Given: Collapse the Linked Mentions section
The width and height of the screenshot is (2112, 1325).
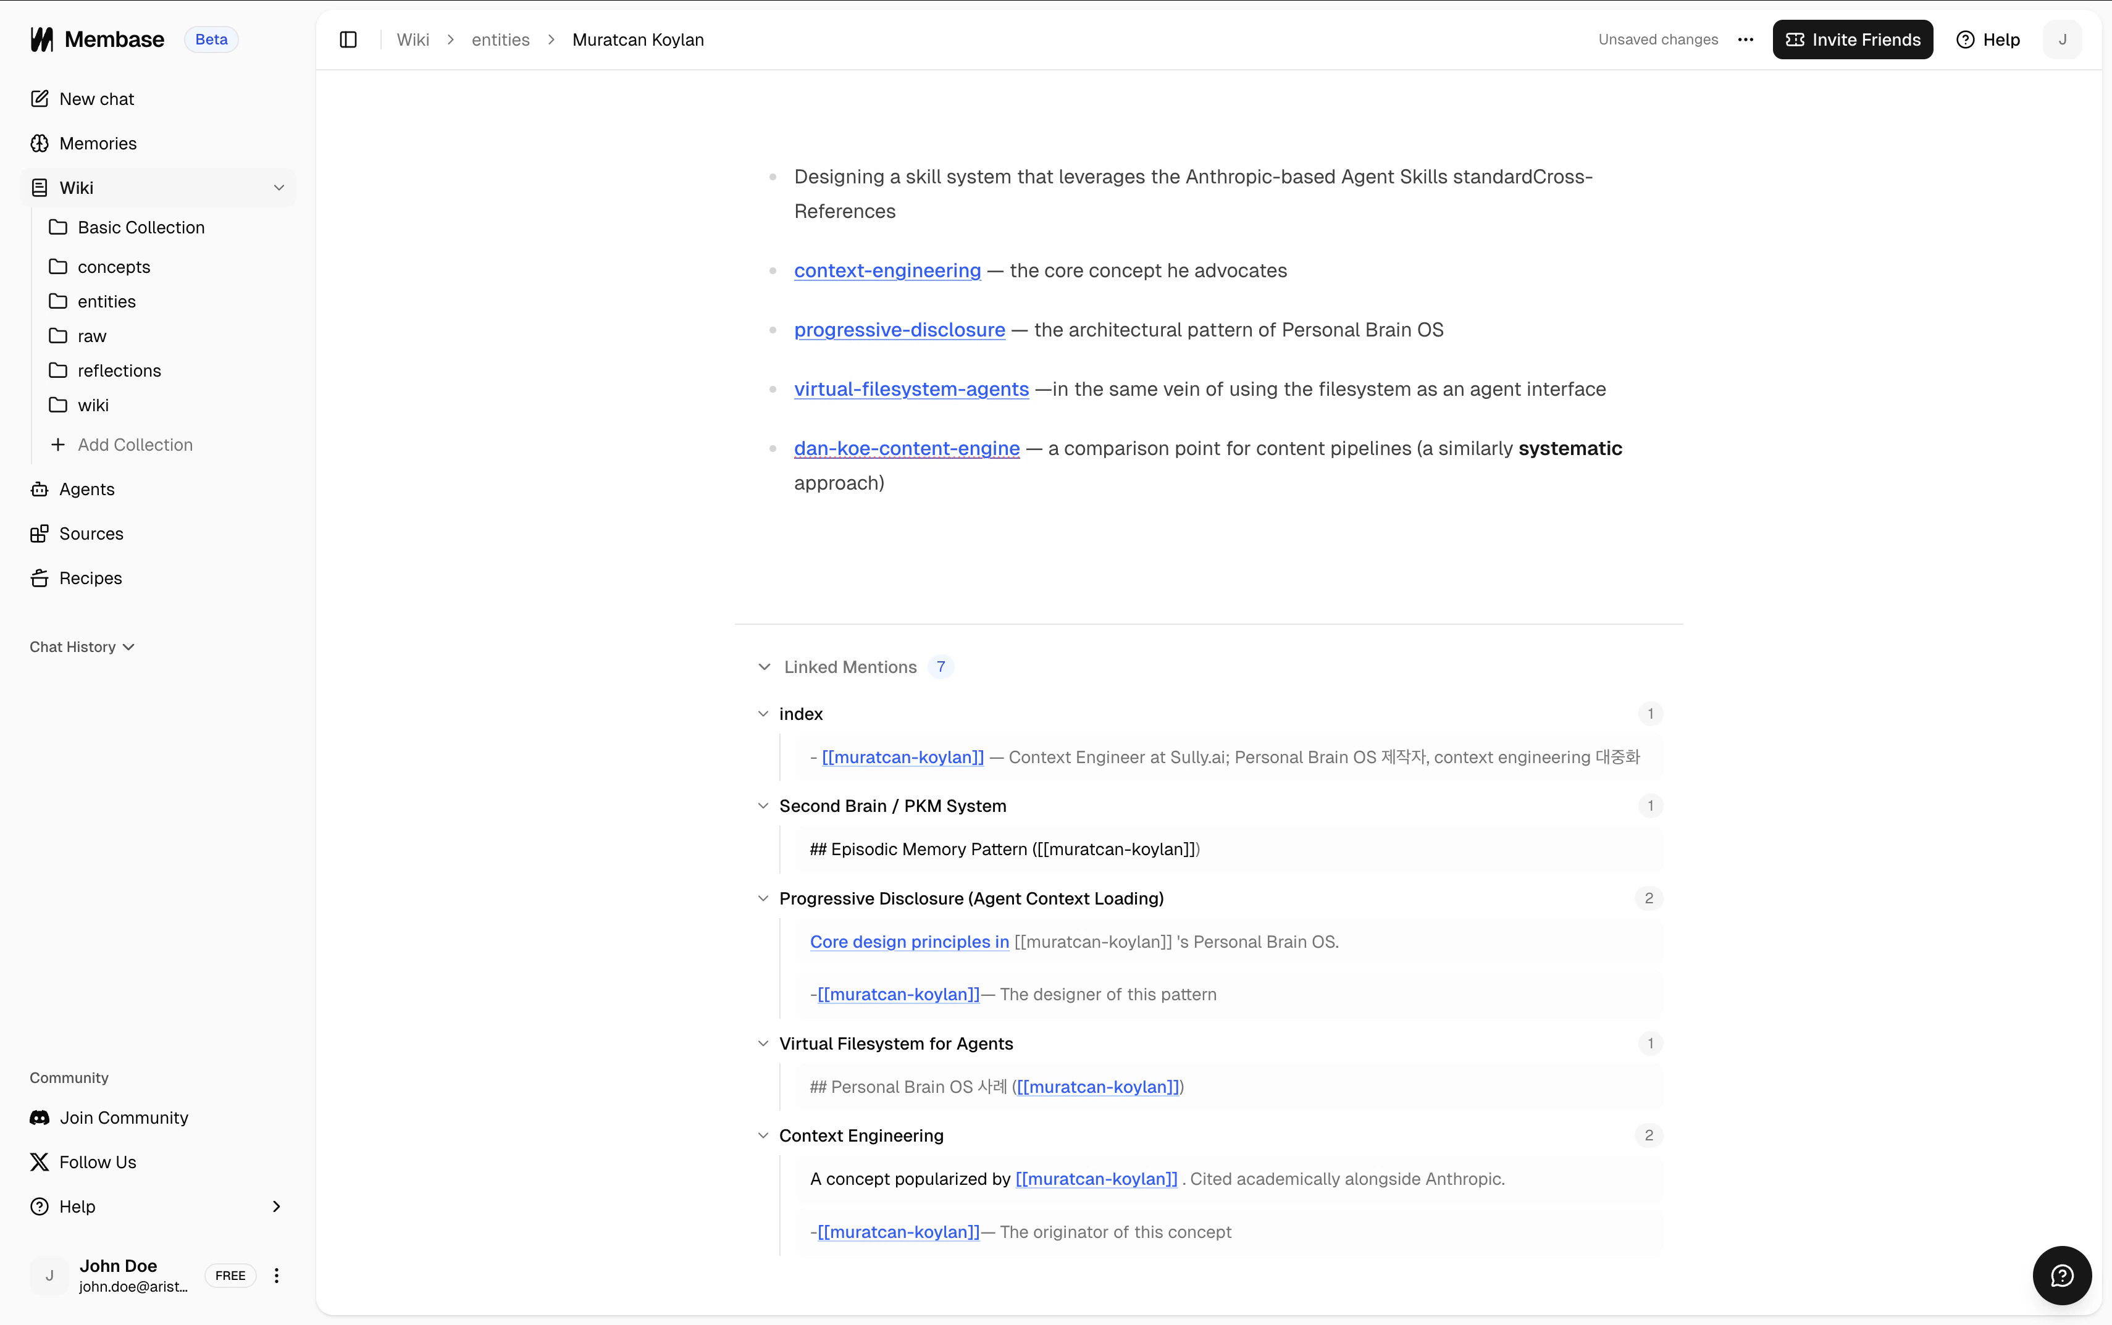Looking at the screenshot, I should (x=763, y=666).
